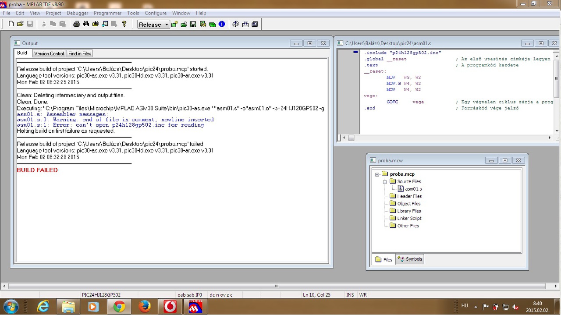The height and width of the screenshot is (315, 561).
Task: Switch to the Find in Files tab
Action: point(80,53)
